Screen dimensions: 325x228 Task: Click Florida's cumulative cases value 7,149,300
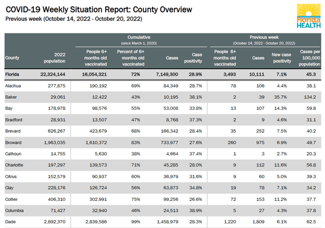[x=166, y=75]
